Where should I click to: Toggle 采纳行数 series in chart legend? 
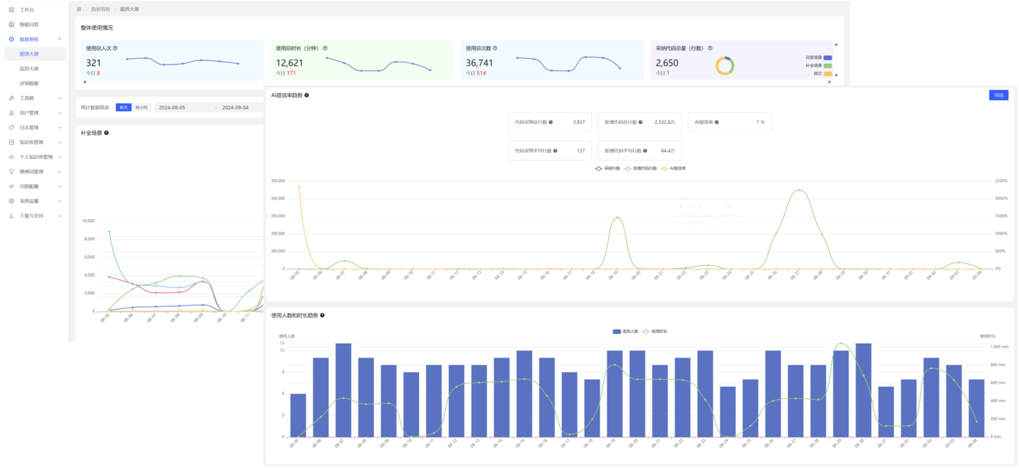tap(607, 168)
